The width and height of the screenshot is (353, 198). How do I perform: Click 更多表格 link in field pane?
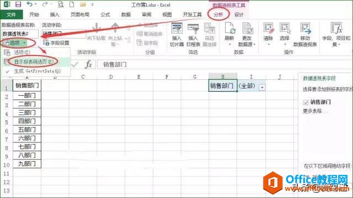[312, 111]
